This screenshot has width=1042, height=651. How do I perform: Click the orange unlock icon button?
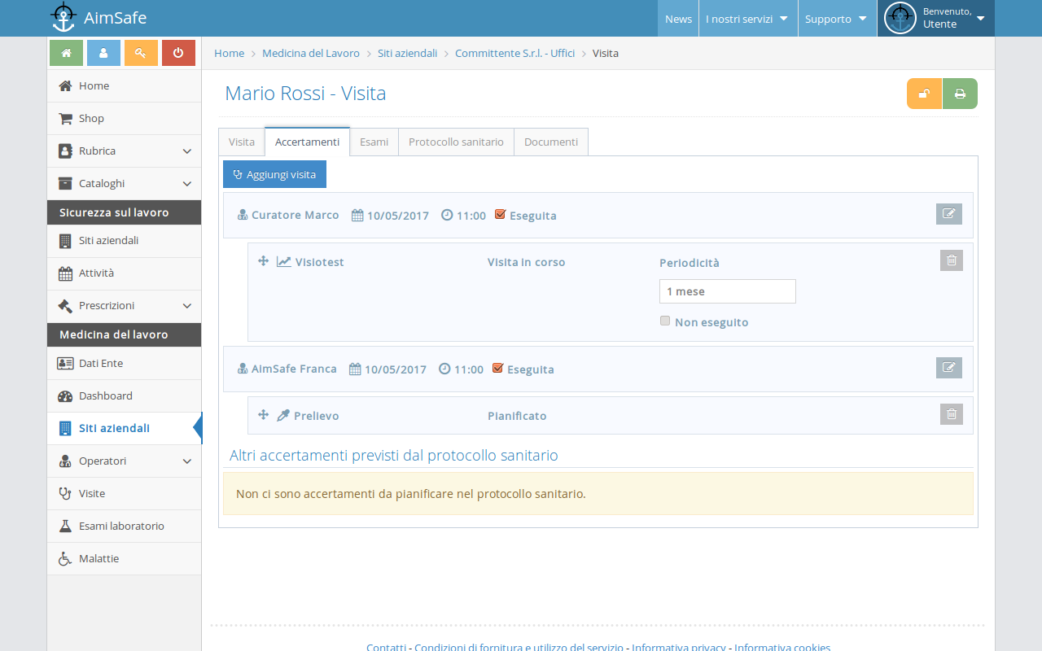924,94
